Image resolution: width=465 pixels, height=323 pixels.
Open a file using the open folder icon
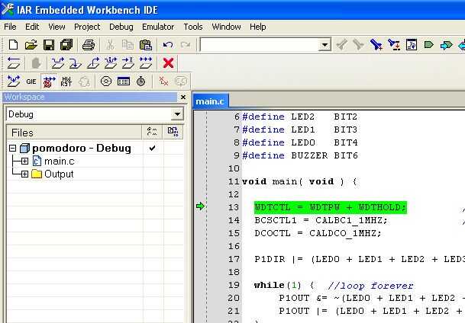(31, 45)
